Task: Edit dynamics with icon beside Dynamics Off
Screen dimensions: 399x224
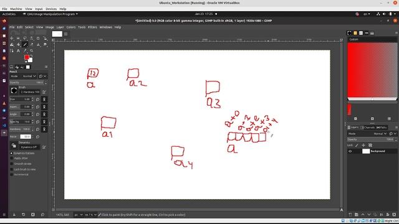Action: click(x=44, y=147)
